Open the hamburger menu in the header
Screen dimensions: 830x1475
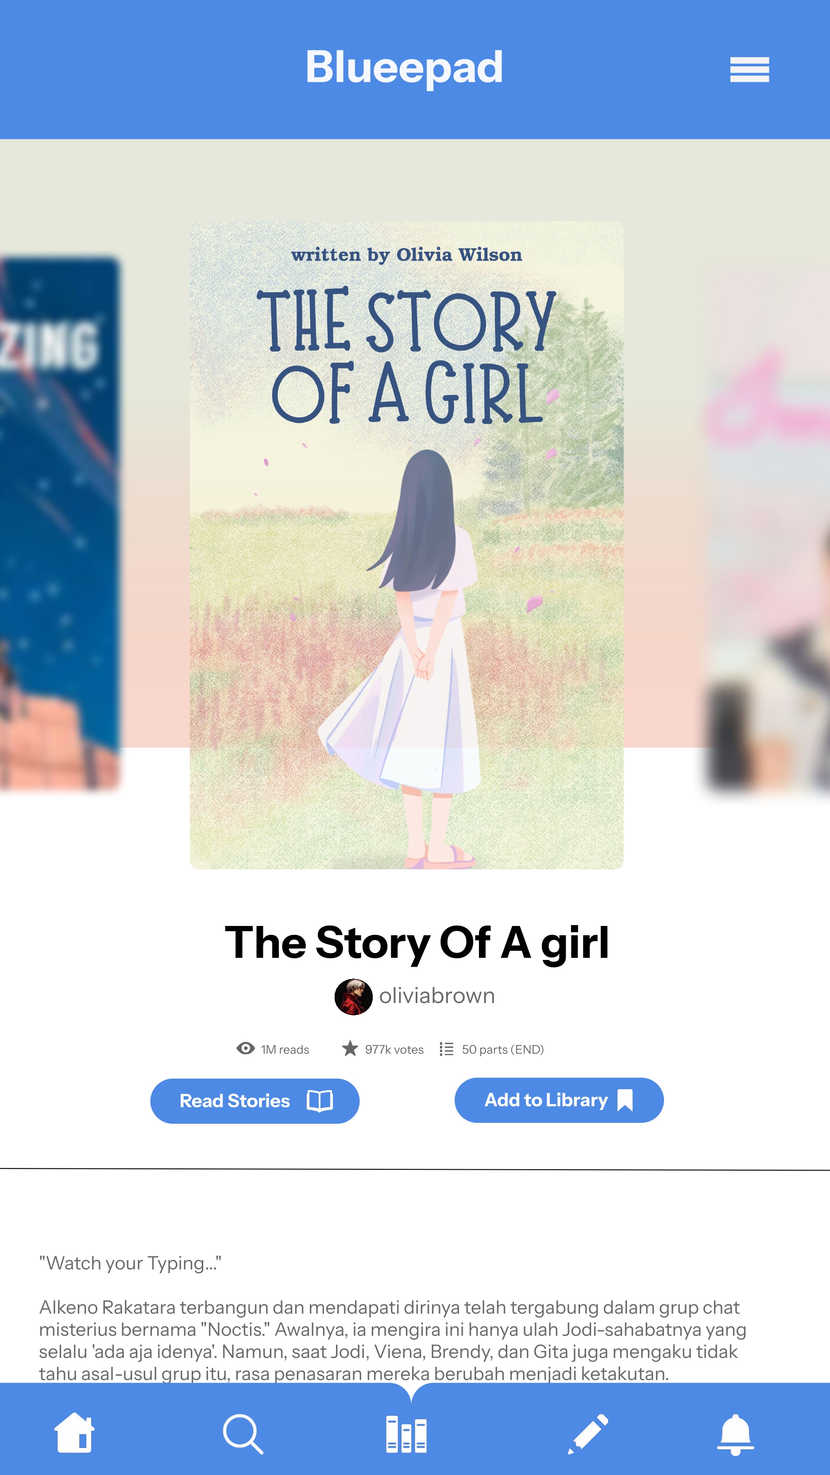(x=749, y=70)
